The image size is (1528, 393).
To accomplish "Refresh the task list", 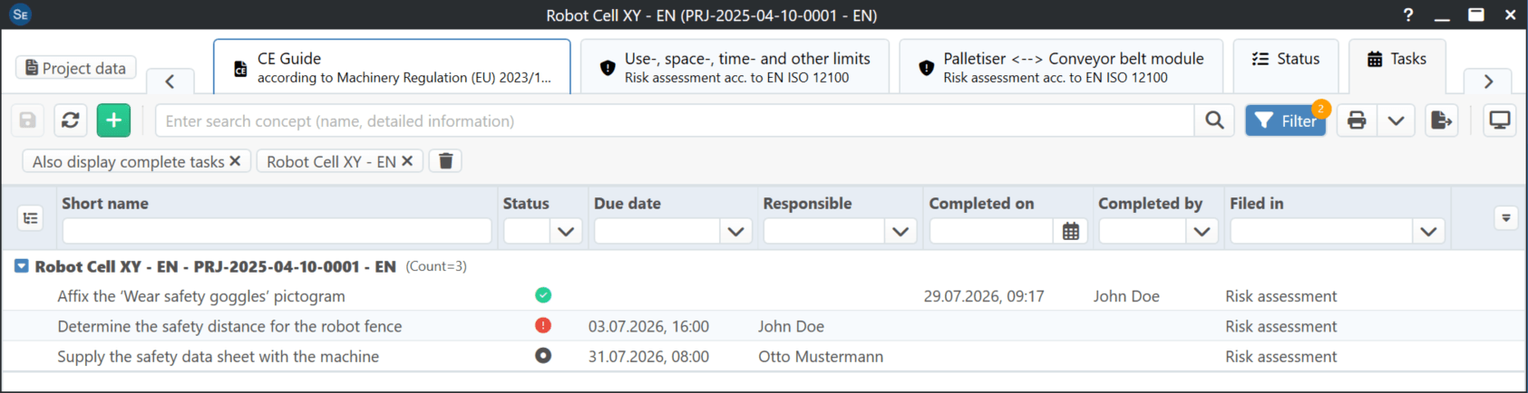I will tap(70, 120).
